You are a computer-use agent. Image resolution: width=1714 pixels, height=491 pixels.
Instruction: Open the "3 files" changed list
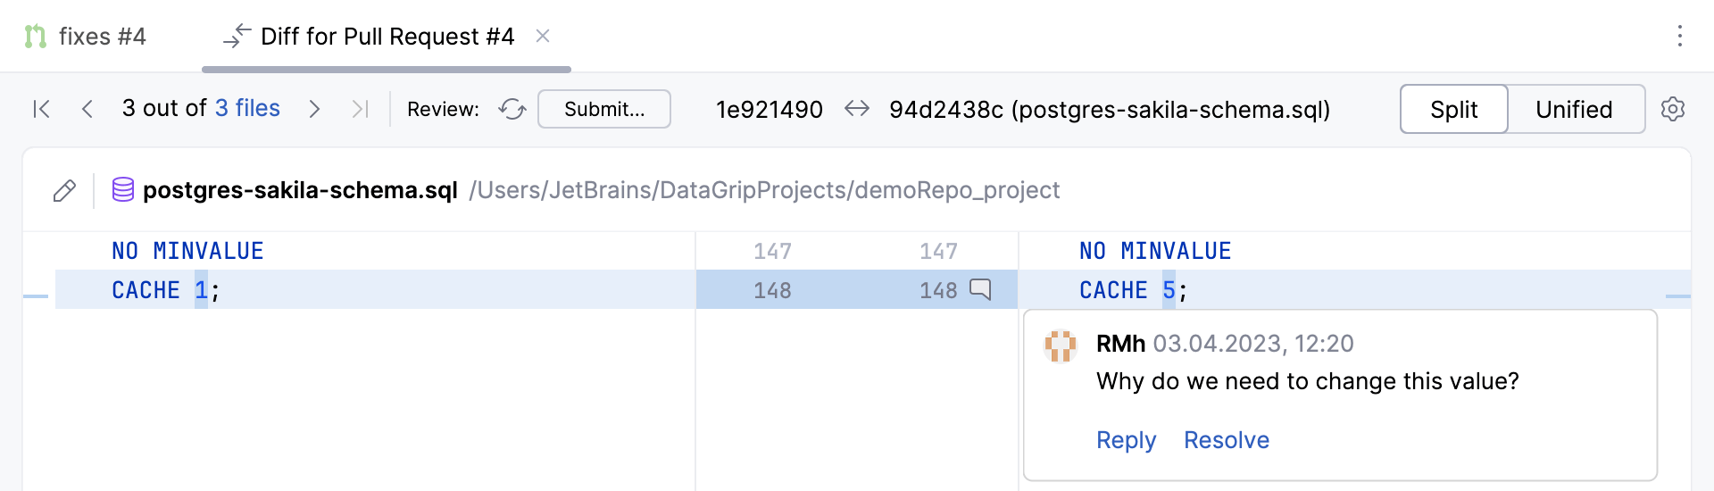point(247,108)
